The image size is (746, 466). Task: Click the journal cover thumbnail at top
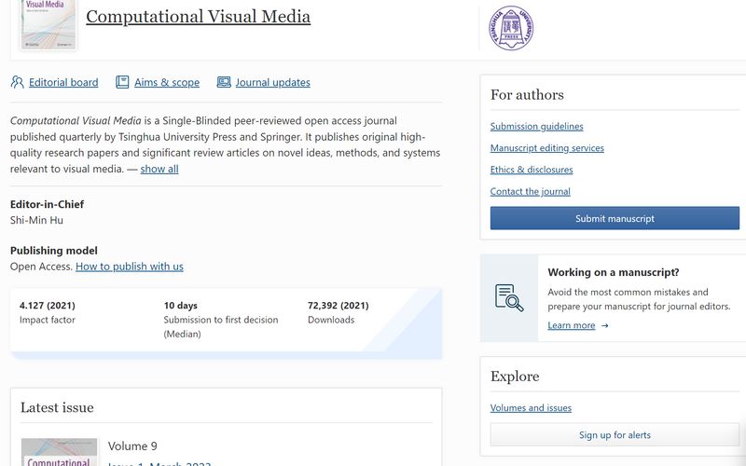[48, 23]
